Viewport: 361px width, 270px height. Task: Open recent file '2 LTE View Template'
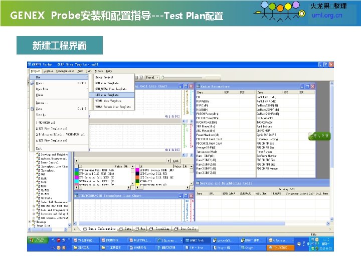pyautogui.click(x=59, y=128)
